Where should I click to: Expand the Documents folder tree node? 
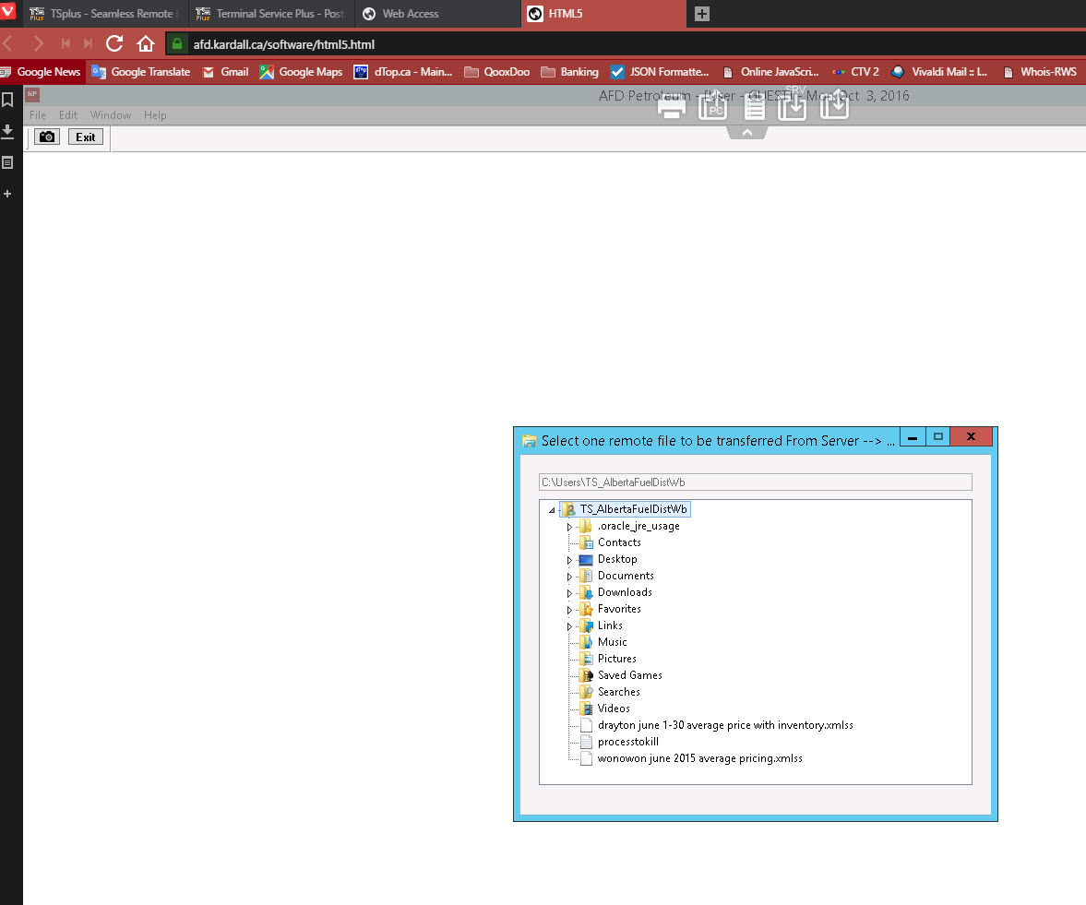(569, 577)
